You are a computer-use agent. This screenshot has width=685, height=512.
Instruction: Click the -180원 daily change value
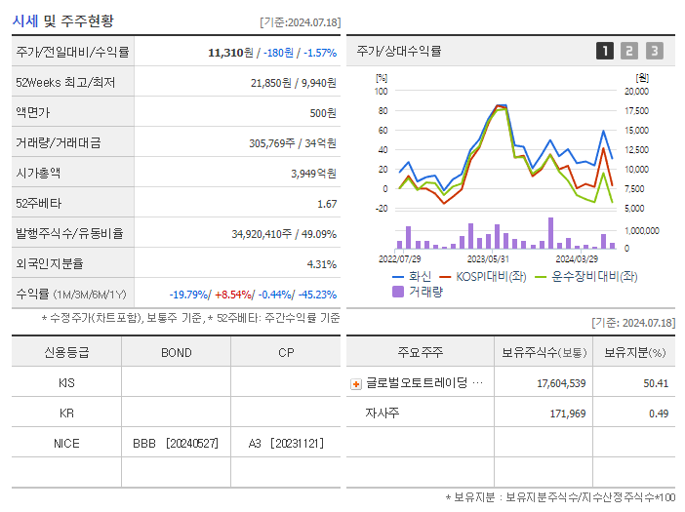click(x=278, y=53)
